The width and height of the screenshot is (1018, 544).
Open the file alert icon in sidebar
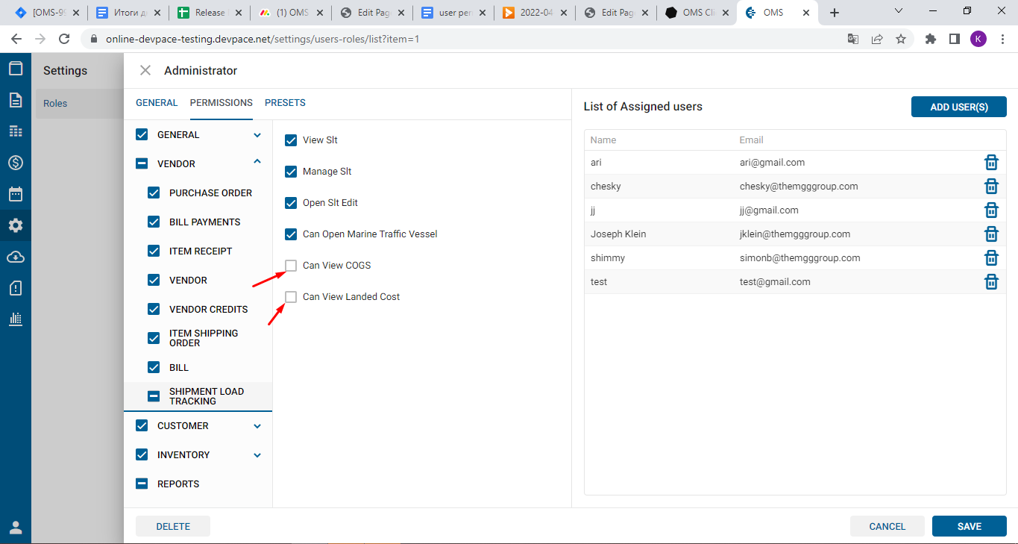[15, 288]
